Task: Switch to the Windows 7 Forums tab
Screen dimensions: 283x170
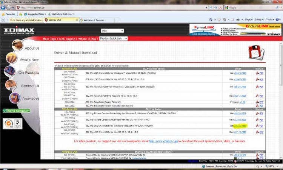Action: 97,20
